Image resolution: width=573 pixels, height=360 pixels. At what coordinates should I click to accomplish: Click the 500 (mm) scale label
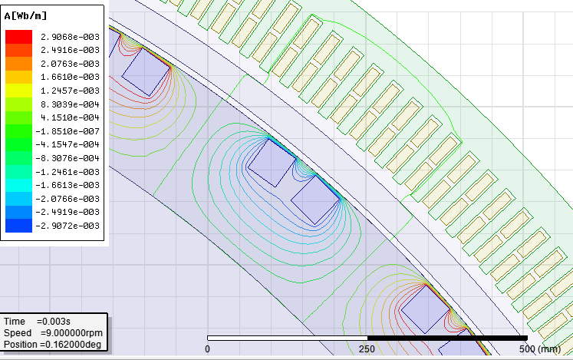(x=540, y=349)
